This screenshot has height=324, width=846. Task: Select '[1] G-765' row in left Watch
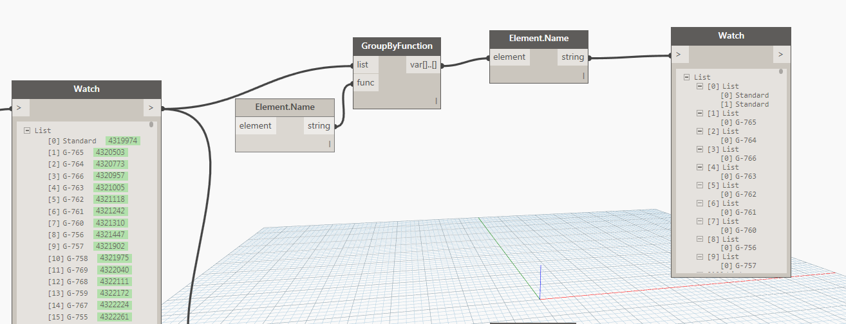[x=87, y=152]
